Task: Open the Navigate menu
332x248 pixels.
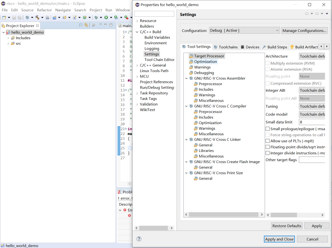Action: click(63, 10)
